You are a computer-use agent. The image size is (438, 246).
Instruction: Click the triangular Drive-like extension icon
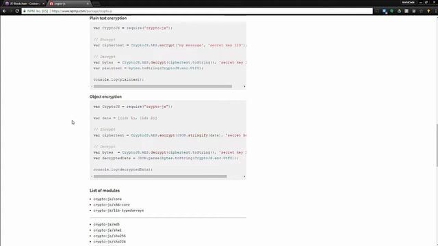pos(399,11)
